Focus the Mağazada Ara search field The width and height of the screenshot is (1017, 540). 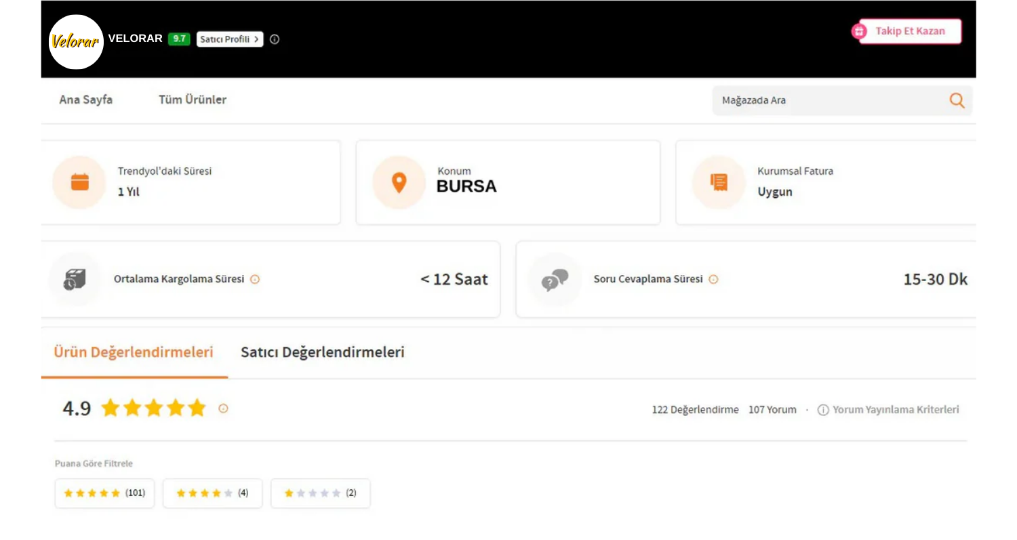[x=827, y=100]
